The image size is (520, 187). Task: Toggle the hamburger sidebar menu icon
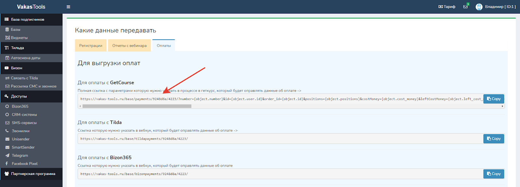click(x=68, y=7)
